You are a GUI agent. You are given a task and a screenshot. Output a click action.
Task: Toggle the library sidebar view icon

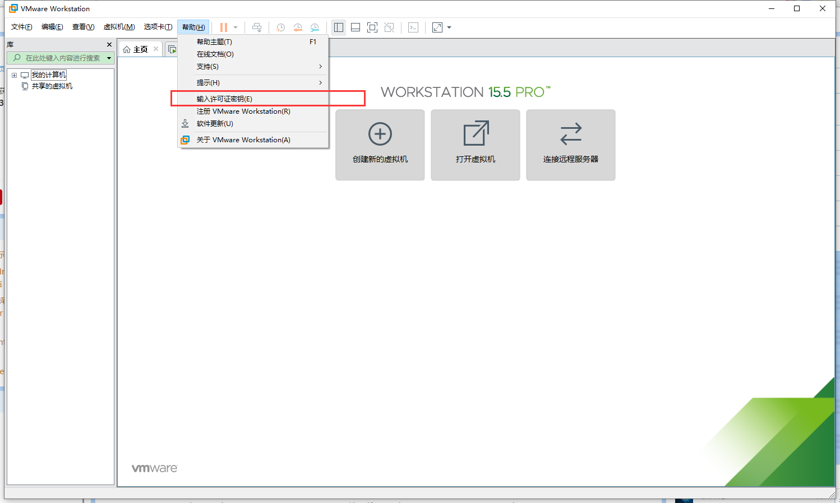pos(338,27)
